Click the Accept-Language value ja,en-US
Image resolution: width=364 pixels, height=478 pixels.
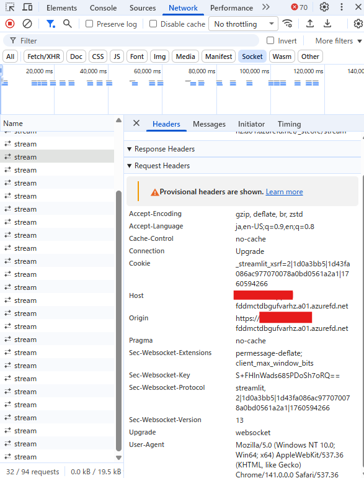coord(275,227)
